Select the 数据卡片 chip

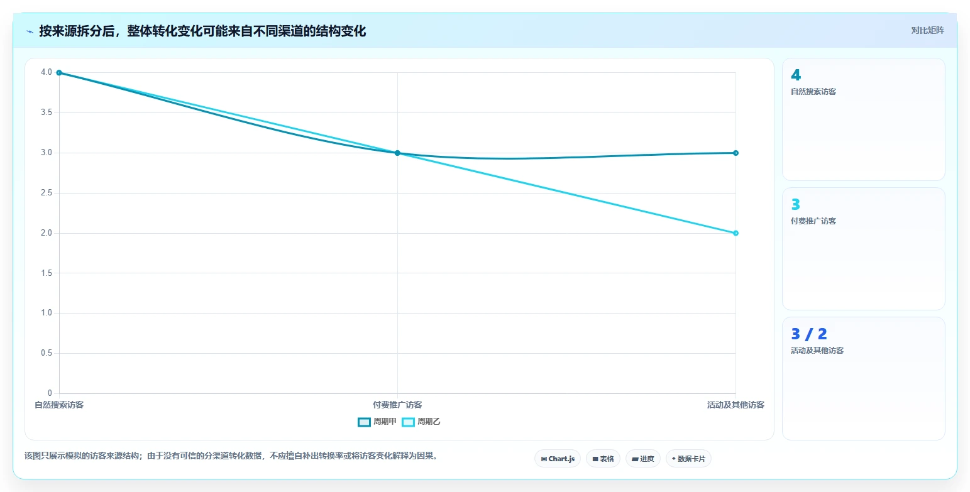[688, 459]
